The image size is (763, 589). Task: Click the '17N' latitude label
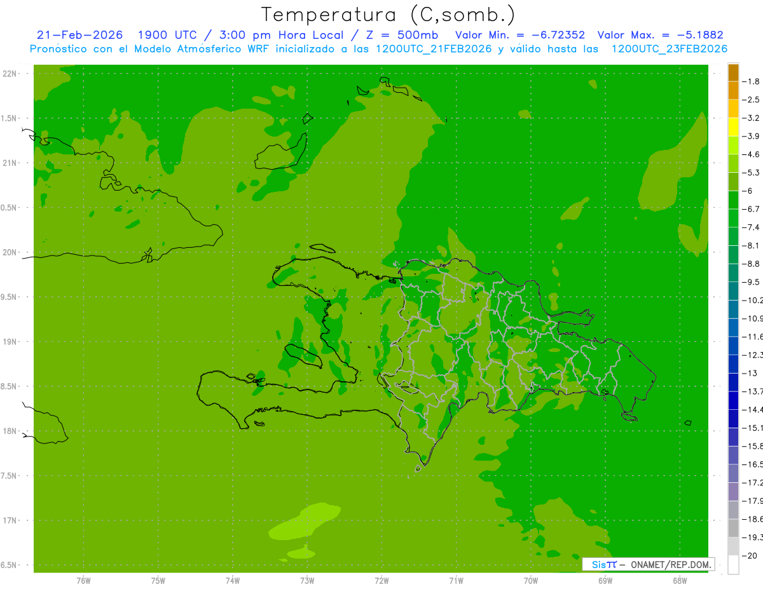(x=10, y=520)
